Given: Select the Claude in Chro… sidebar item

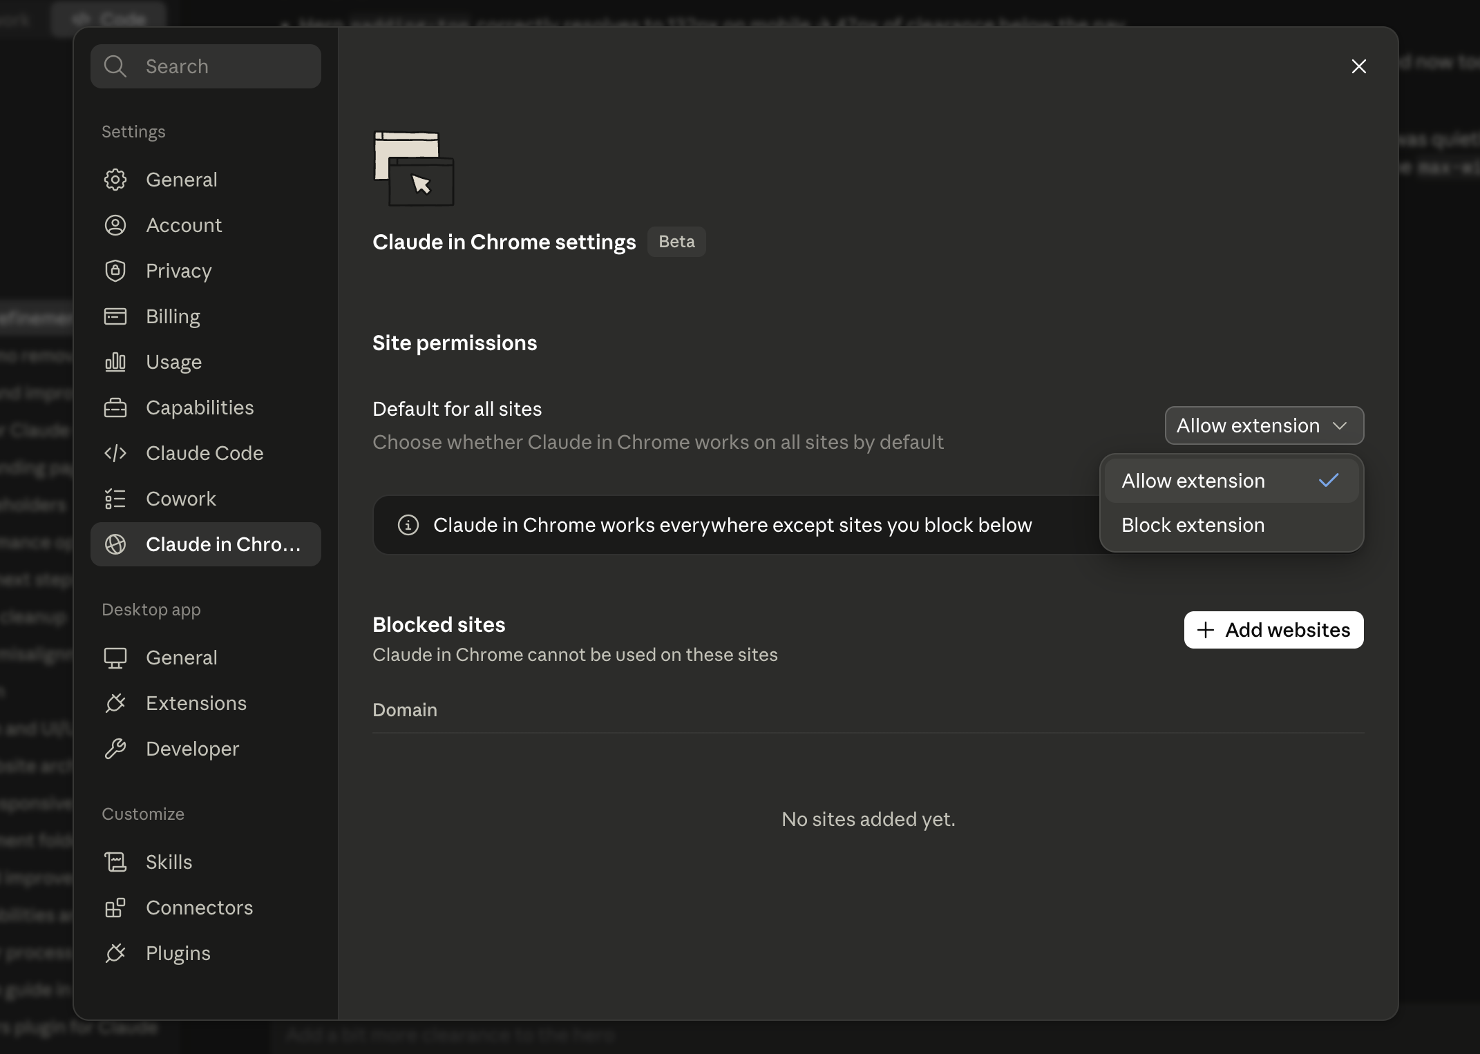Looking at the screenshot, I should pyautogui.click(x=206, y=544).
